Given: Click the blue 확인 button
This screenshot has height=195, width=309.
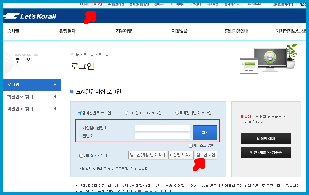Looking at the screenshot, I should coord(205,133).
